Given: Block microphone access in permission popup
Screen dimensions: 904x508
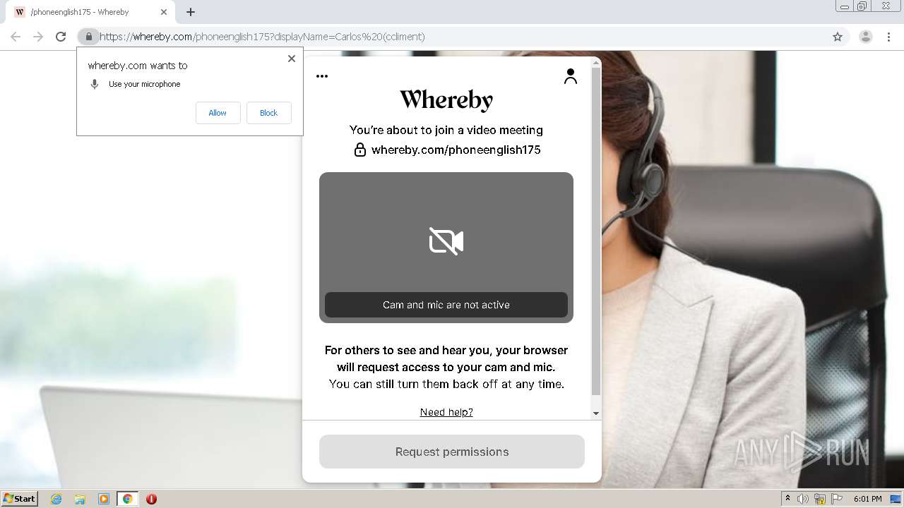Looking at the screenshot, I should tap(268, 113).
